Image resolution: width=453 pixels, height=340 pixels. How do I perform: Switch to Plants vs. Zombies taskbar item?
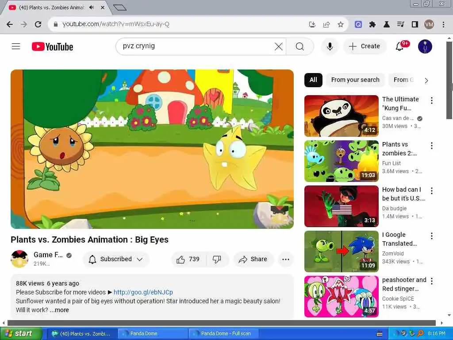[x=82, y=333]
